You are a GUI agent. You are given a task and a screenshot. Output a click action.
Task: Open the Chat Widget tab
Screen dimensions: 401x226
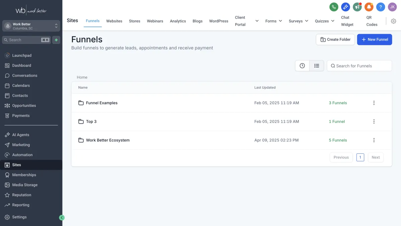(347, 21)
